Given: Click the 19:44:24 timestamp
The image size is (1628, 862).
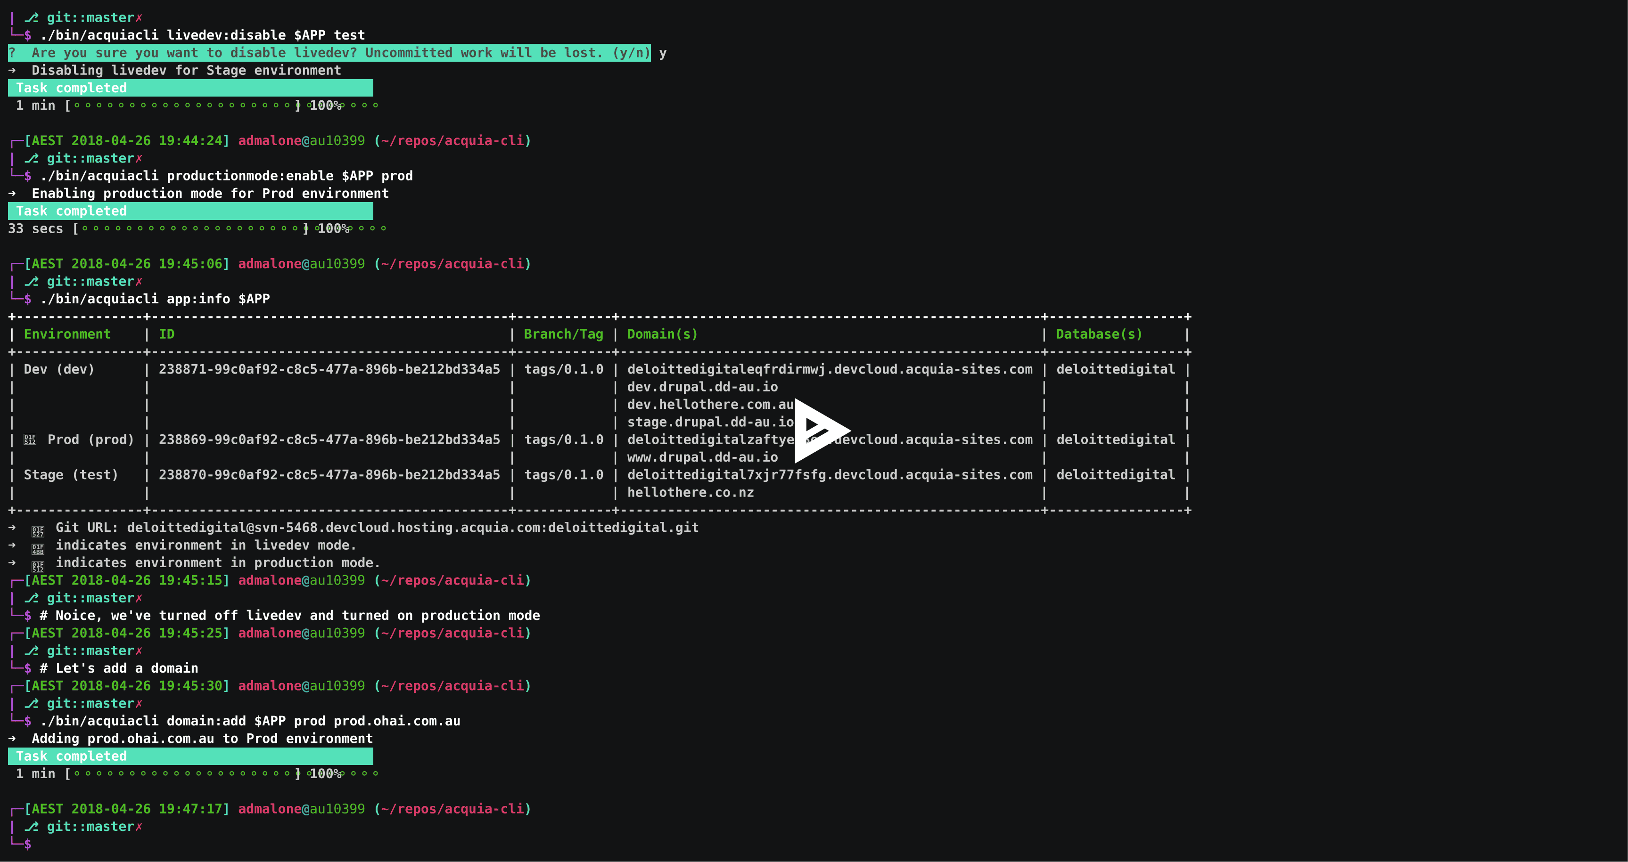Looking at the screenshot, I should tap(127, 141).
